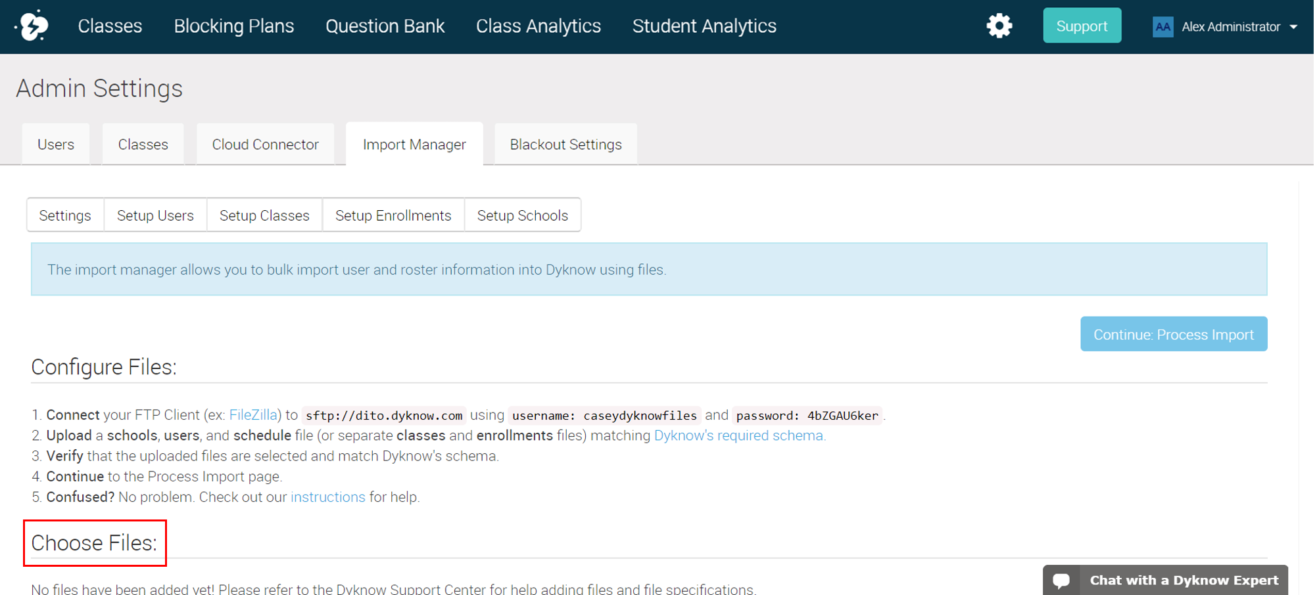
Task: Select the Settings sub-tab
Action: pyautogui.click(x=65, y=215)
